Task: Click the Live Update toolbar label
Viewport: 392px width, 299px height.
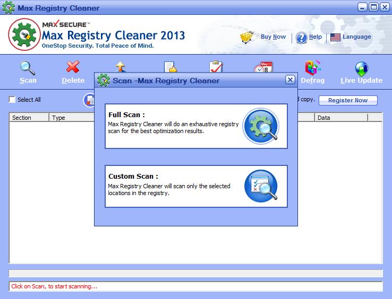Action: (x=362, y=81)
